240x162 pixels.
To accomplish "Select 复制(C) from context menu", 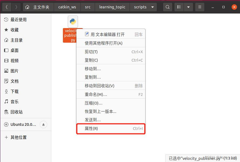I will [111, 60].
